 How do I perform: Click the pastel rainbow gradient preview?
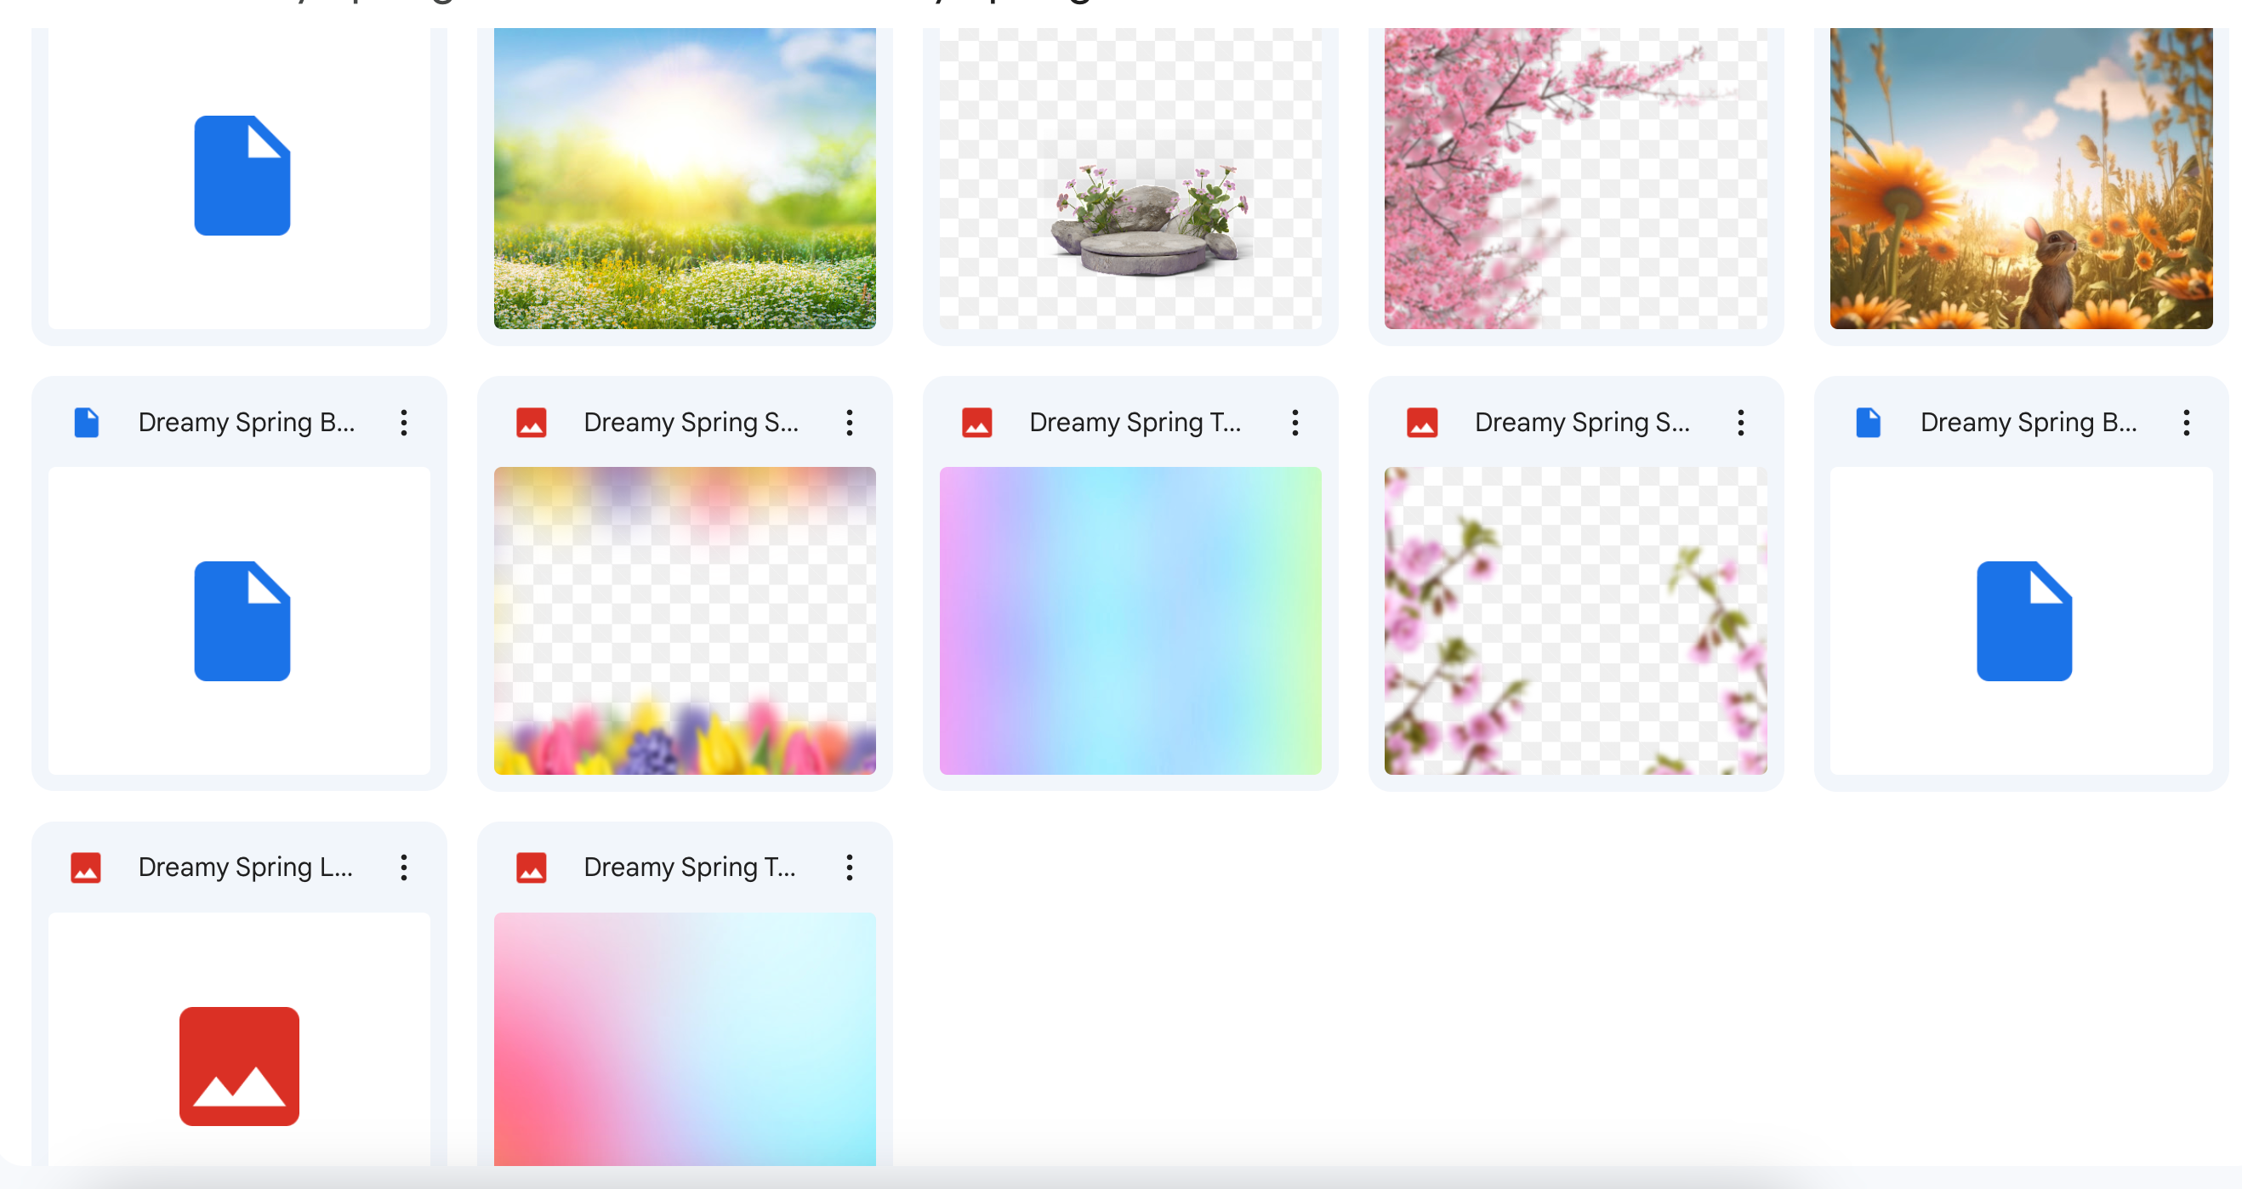[1131, 623]
